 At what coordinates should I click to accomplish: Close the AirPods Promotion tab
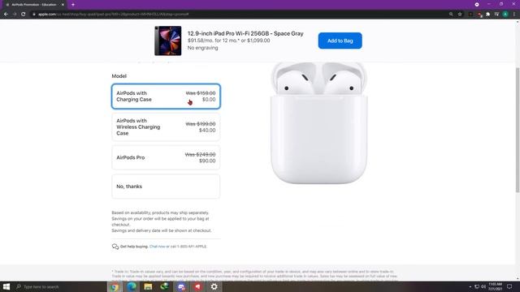point(63,5)
